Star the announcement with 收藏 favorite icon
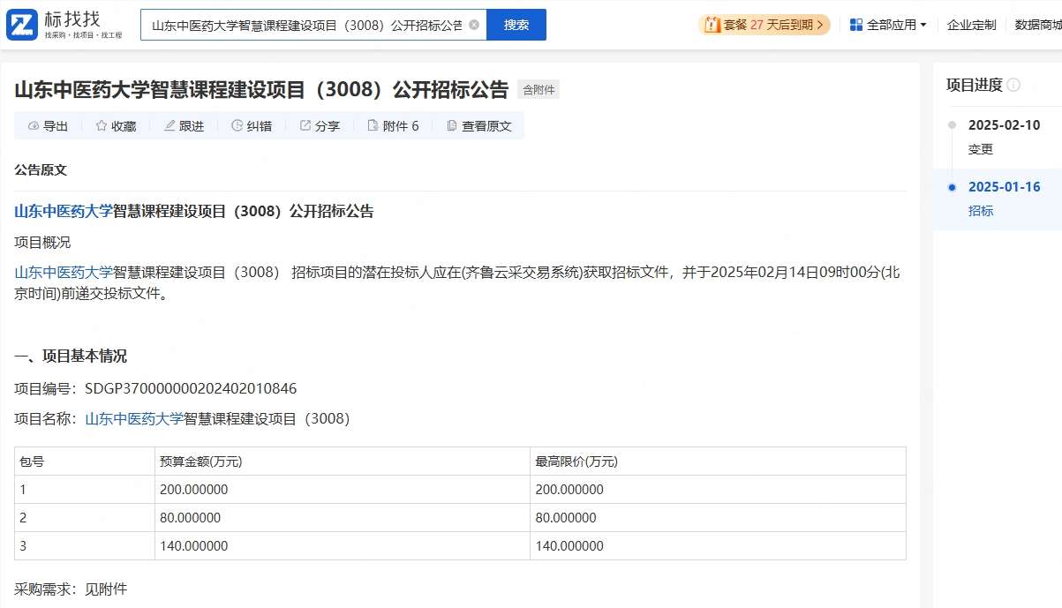The width and height of the screenshot is (1062, 608). (x=116, y=125)
